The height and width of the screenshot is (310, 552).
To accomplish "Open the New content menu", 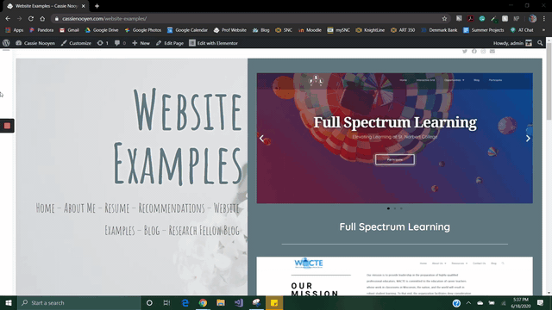I will coord(141,43).
